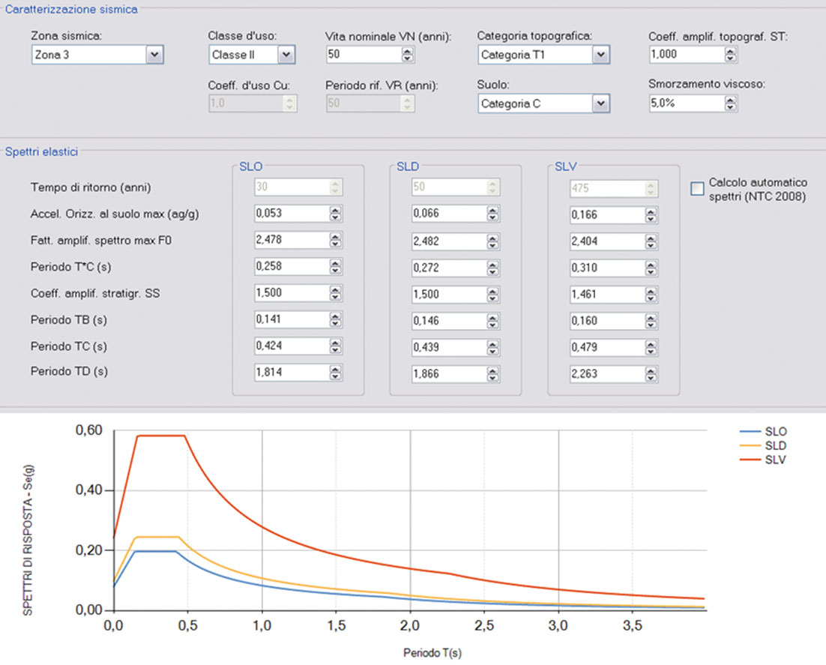The image size is (826, 665).
Task: Click the SLO Periodo TC field 0,424
Action: pos(292,346)
